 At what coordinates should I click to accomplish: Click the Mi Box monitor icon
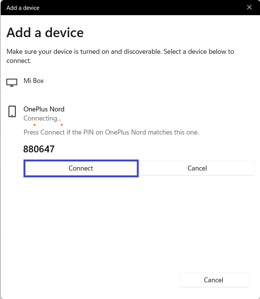[12, 82]
